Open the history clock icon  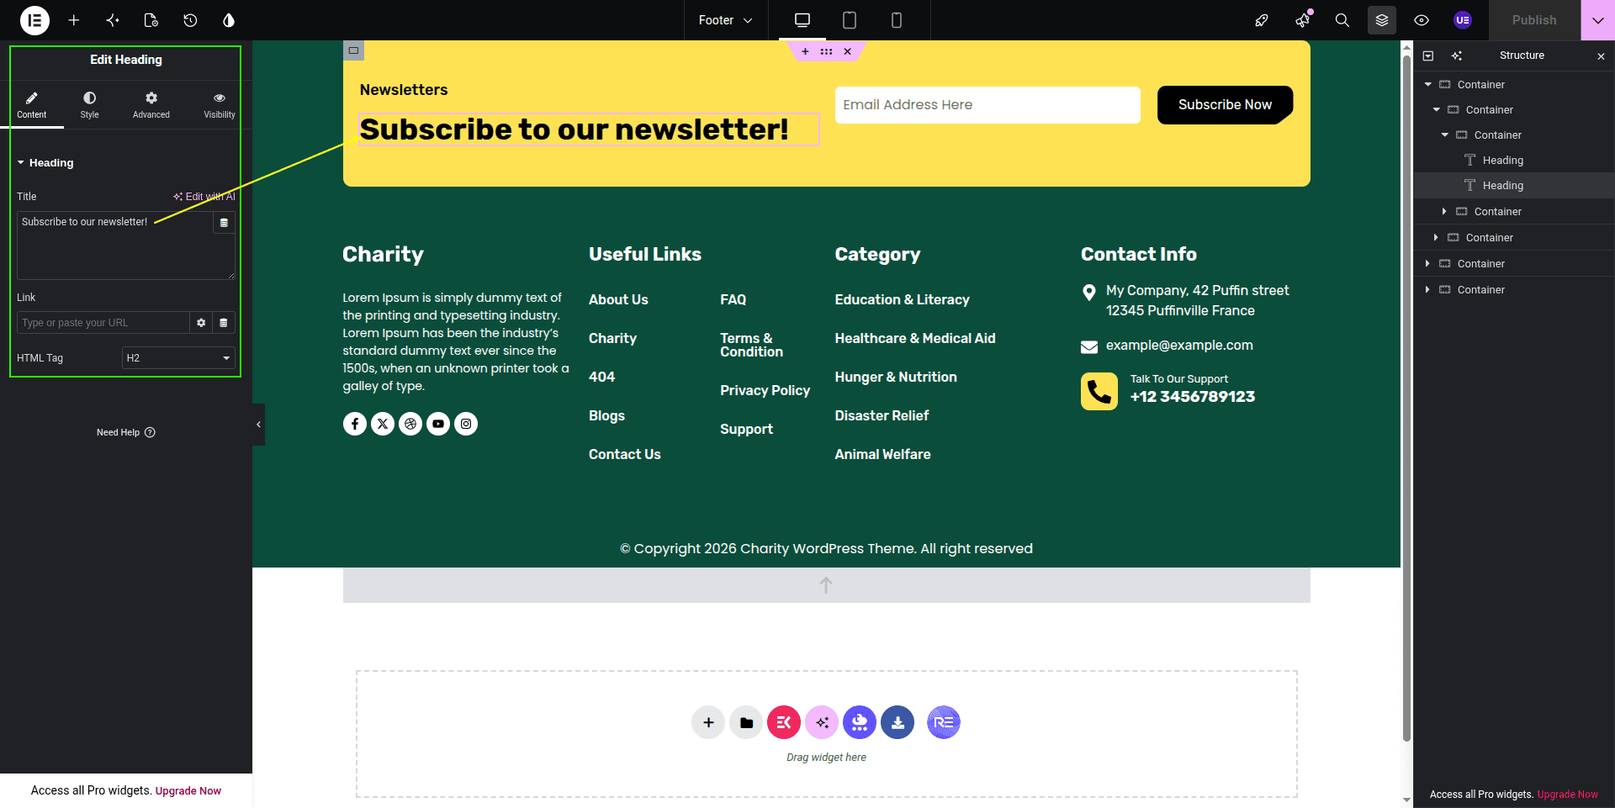(x=190, y=20)
